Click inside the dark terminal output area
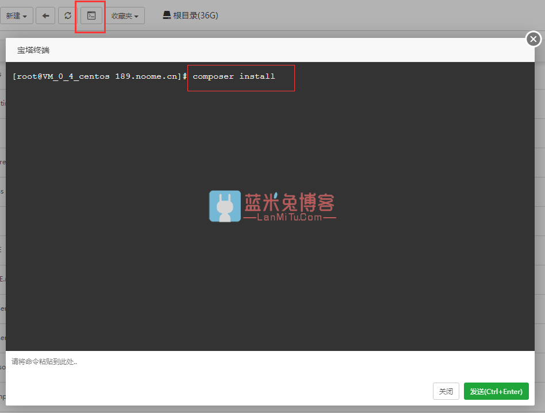This screenshot has height=413, width=545. point(270,206)
